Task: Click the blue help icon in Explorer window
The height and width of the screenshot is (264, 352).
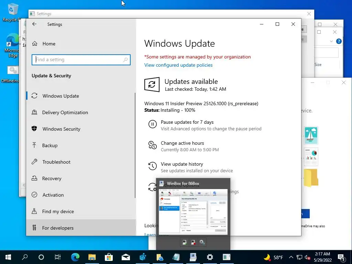Action: (339, 41)
